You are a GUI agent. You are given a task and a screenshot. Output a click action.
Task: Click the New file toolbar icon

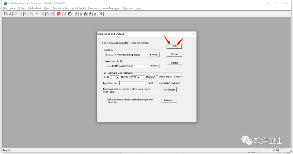(x=6, y=14)
